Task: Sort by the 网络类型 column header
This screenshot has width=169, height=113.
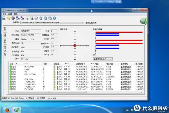Action: tap(109, 64)
